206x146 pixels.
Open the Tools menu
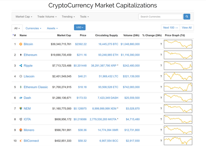coord(84,16)
